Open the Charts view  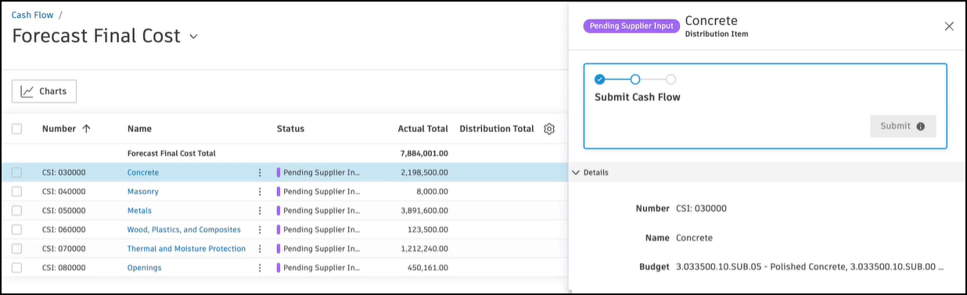click(x=44, y=91)
